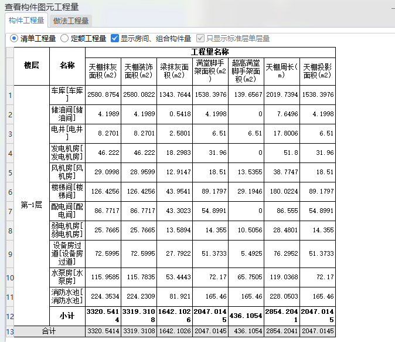Image resolution: width=395 pixels, height=342 pixels.
Task: Select the 水泵房[水泵房] name cell
Action: pyautogui.click(x=67, y=277)
